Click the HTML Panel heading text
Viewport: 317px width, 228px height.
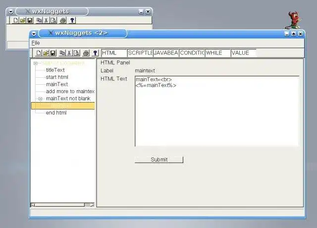(x=115, y=63)
